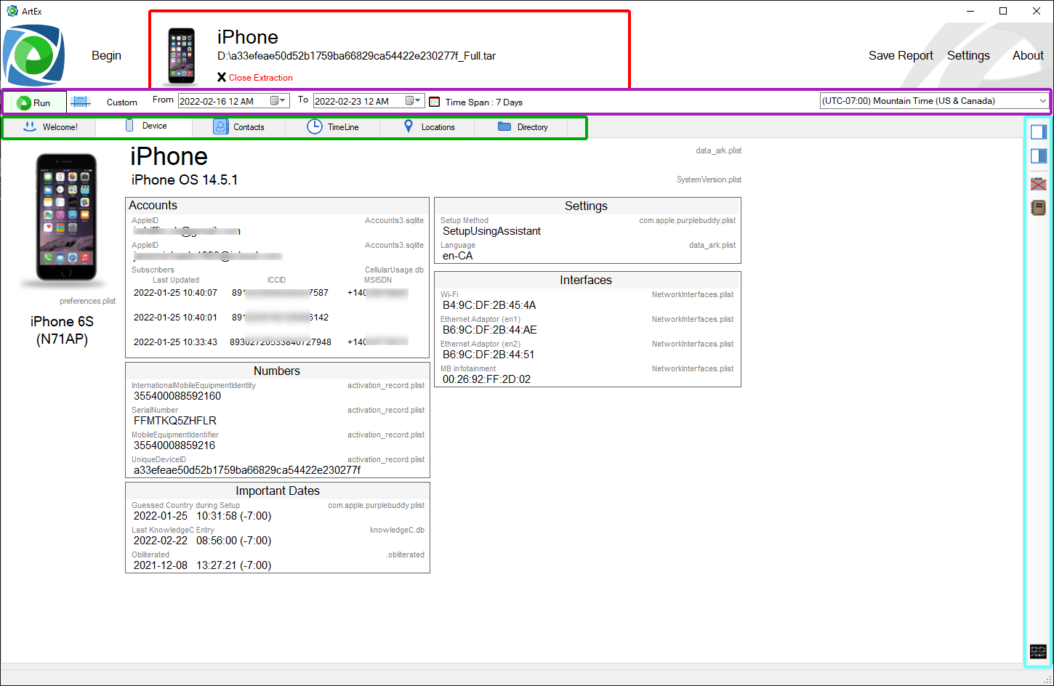Switch to the Device tab

click(144, 126)
